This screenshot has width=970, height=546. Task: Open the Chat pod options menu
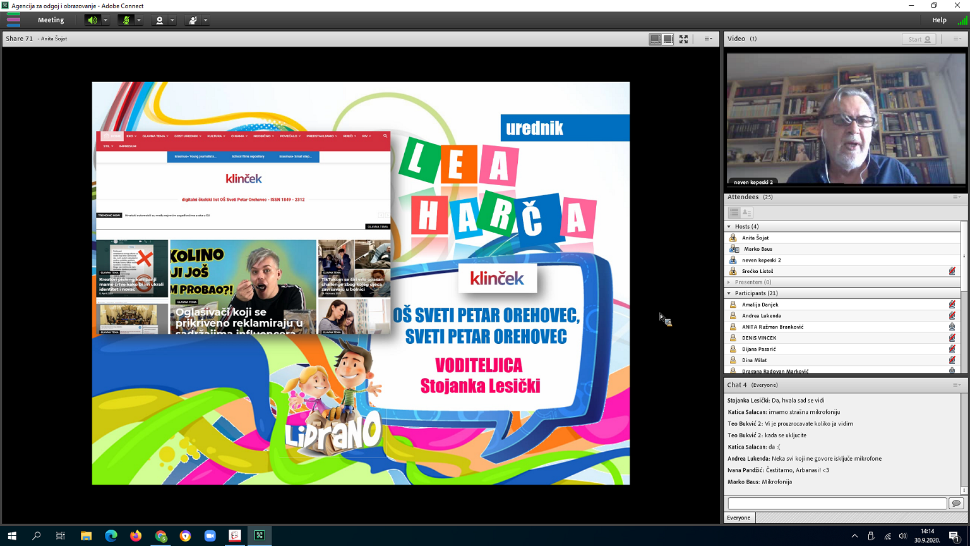click(x=957, y=385)
